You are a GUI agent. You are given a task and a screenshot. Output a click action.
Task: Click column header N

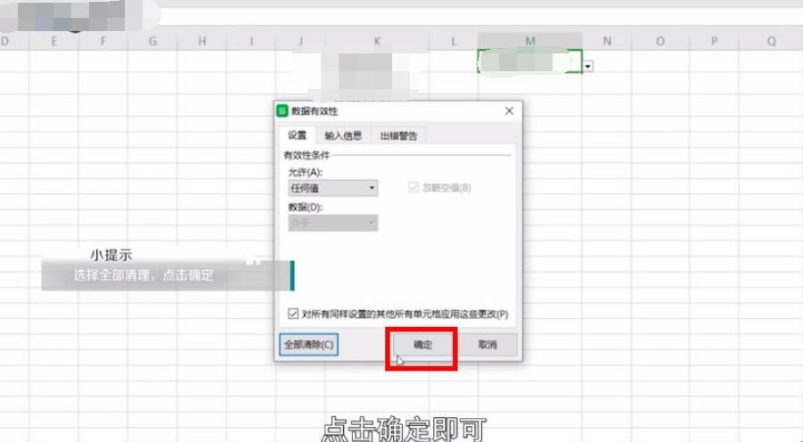pyautogui.click(x=607, y=41)
